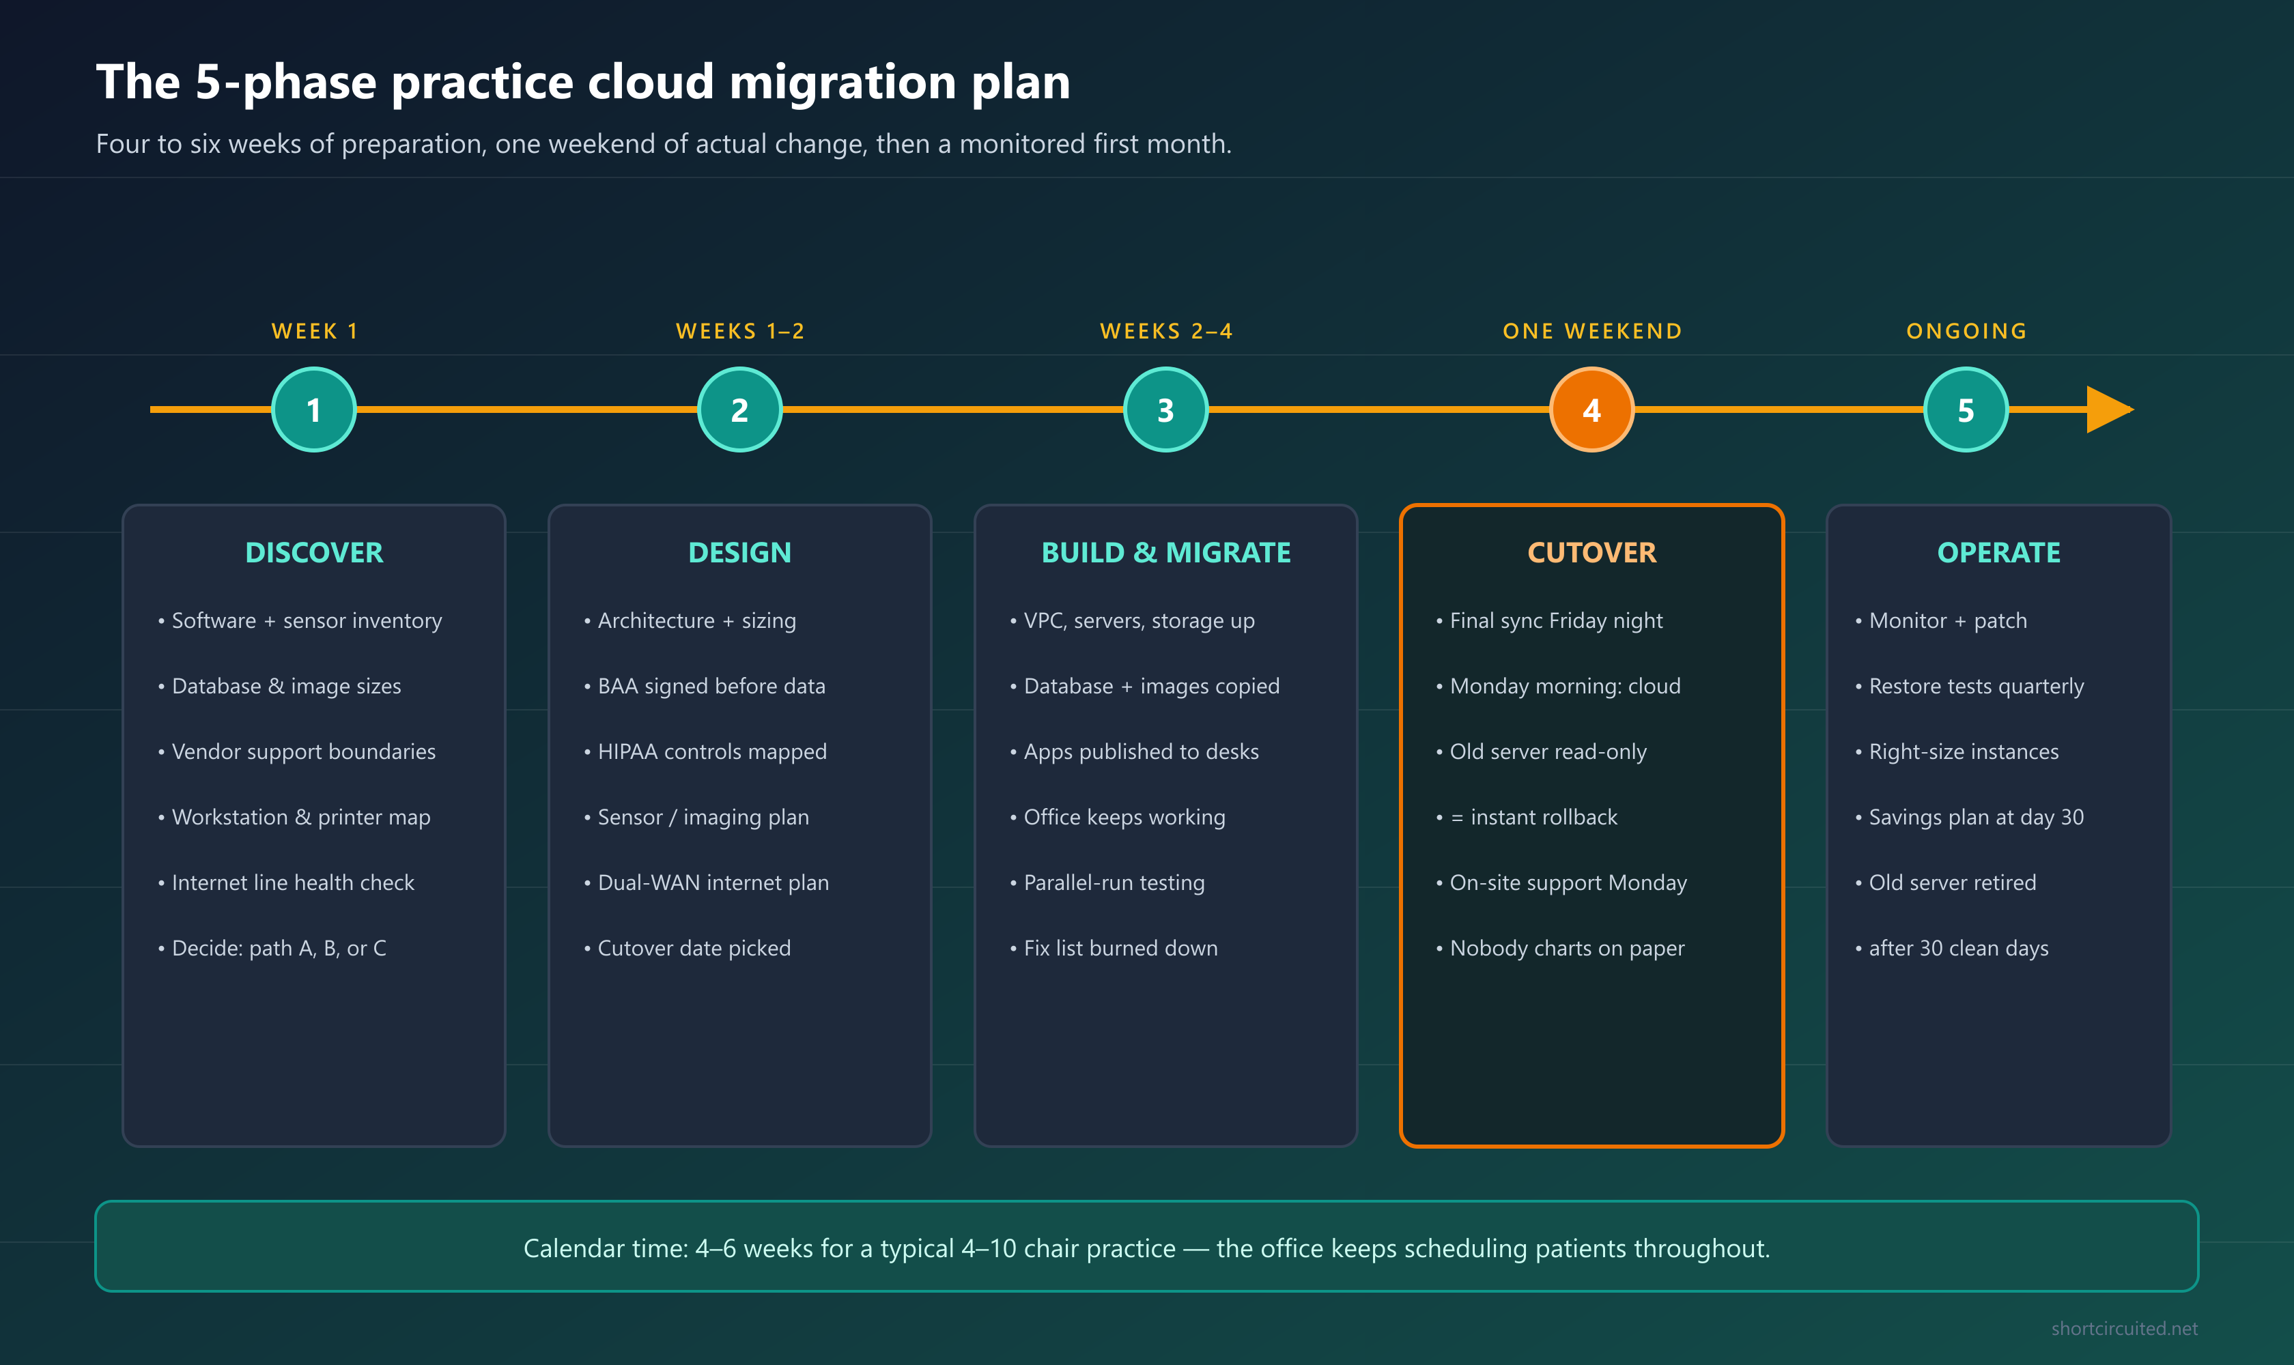The image size is (2294, 1365).
Task: Click the 'Four to six weeks of preparation' subtitle
Action: (x=664, y=145)
